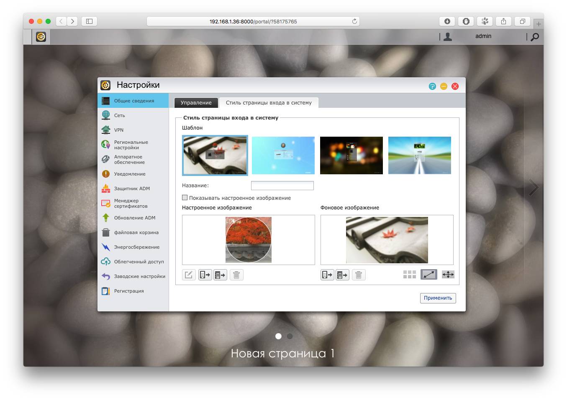Open Уведомление settings
The width and height of the screenshot is (567, 400).
pos(133,174)
